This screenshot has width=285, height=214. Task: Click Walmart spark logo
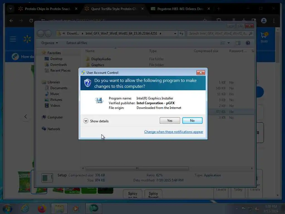(27, 39)
